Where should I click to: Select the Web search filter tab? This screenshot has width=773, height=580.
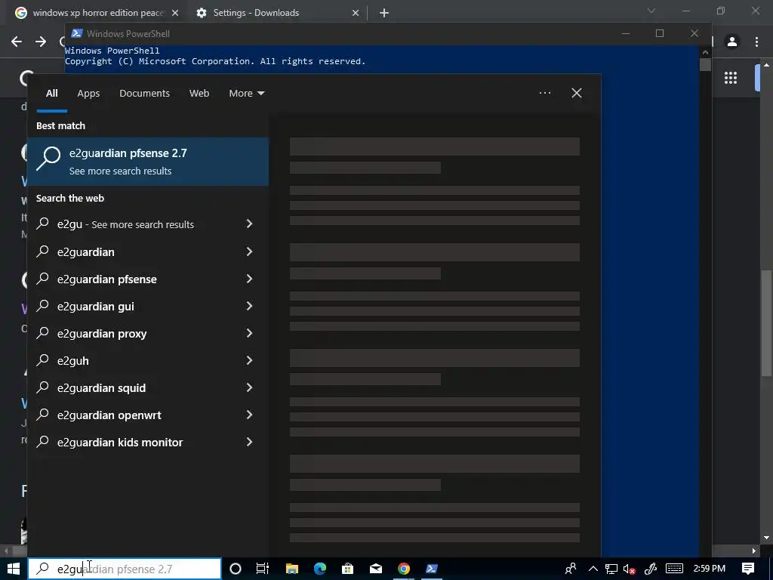pyautogui.click(x=199, y=93)
